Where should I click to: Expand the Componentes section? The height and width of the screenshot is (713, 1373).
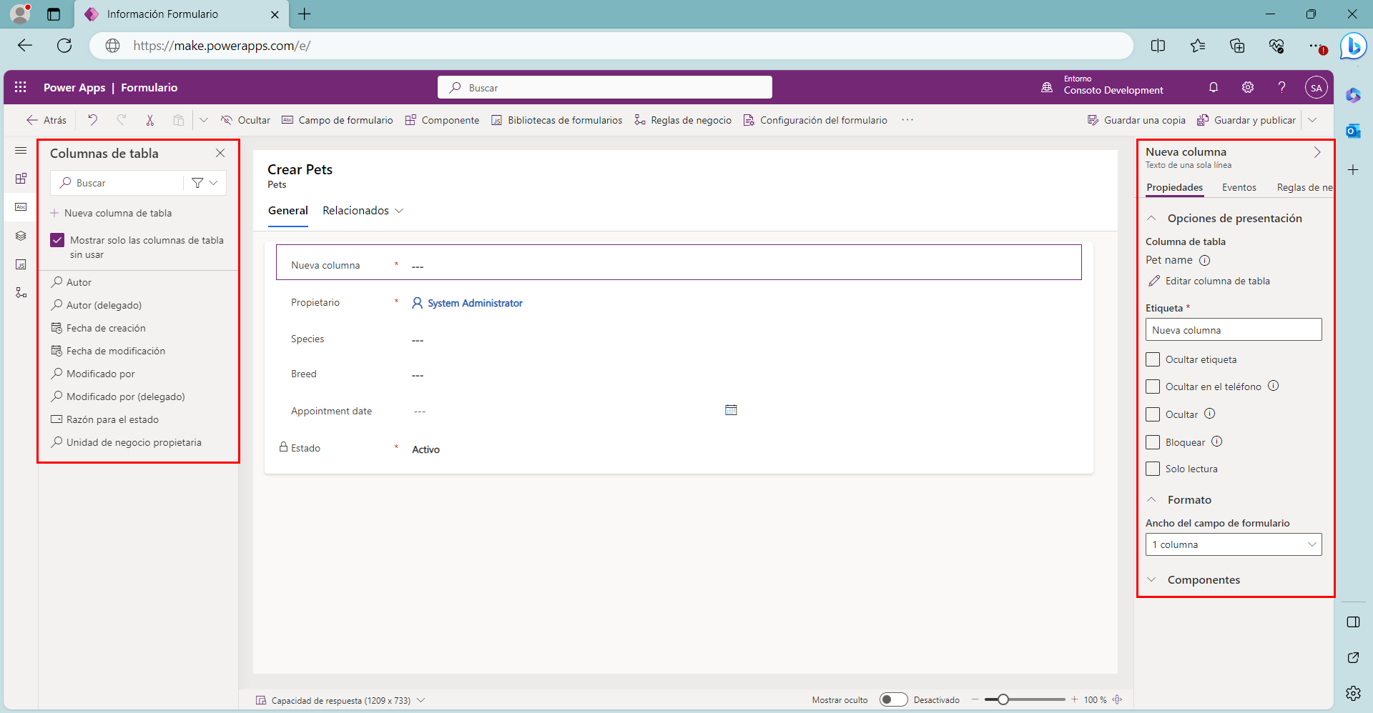(x=1152, y=579)
